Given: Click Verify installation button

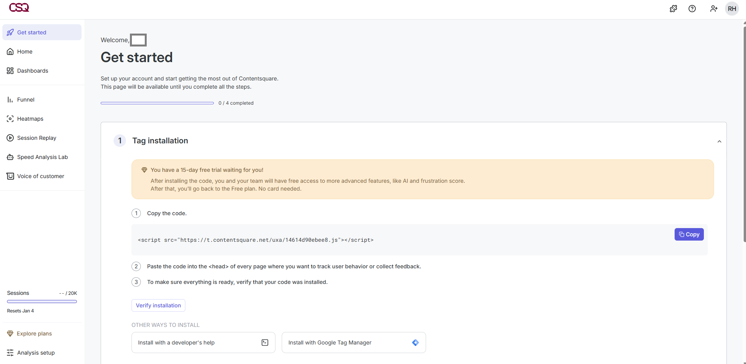Looking at the screenshot, I should click(158, 305).
